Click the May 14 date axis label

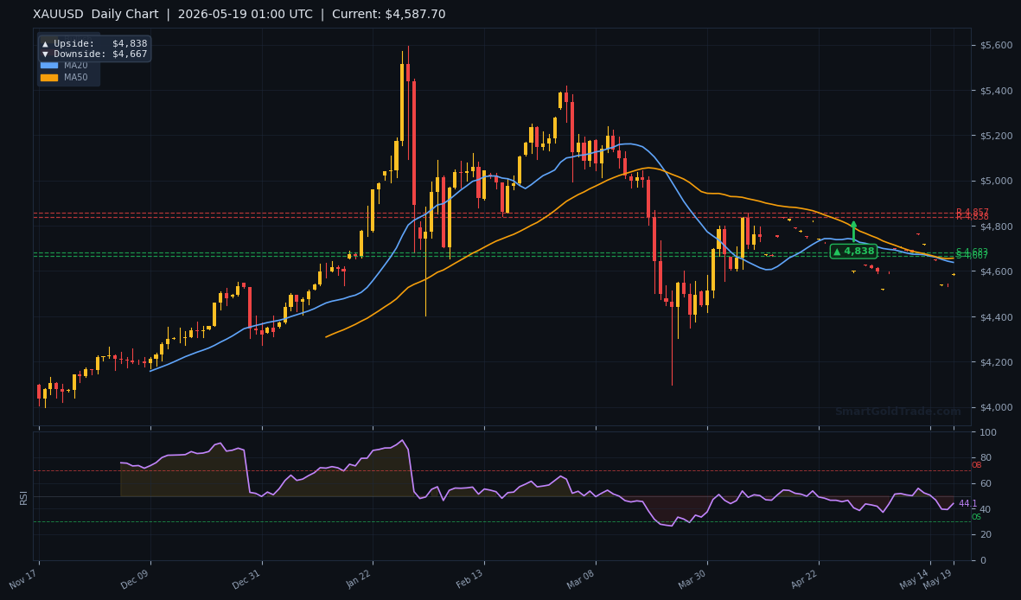[916, 578]
